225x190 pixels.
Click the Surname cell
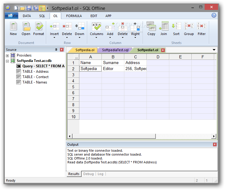point(113,63)
